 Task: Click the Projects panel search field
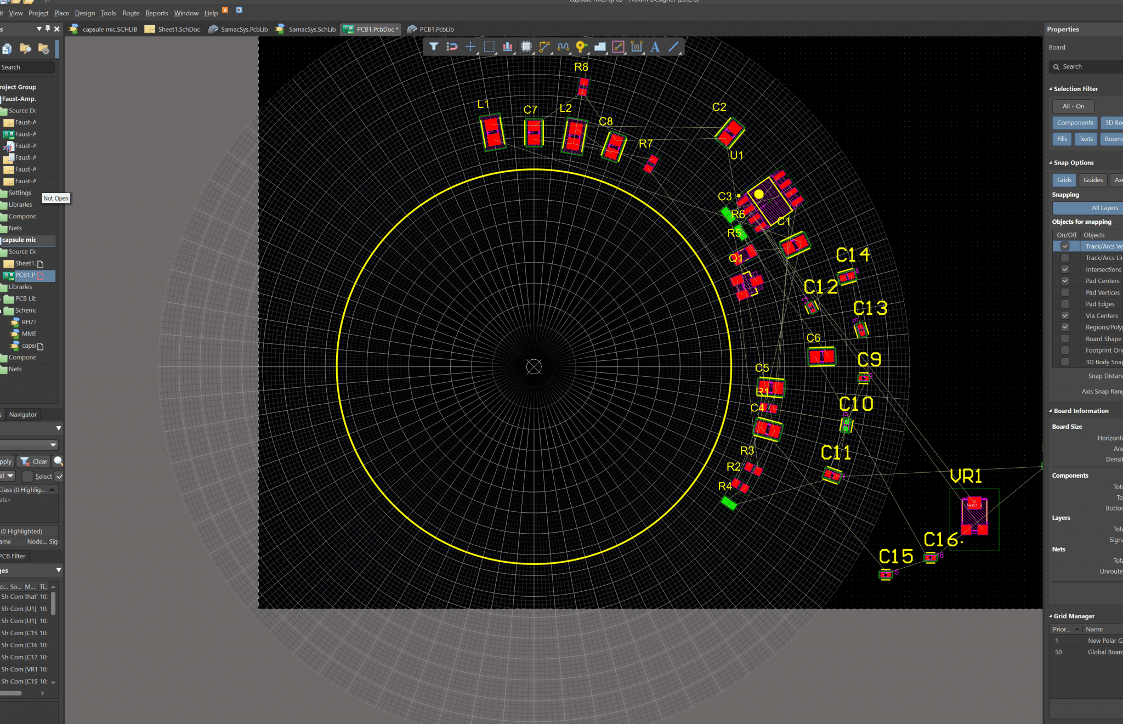click(x=27, y=67)
